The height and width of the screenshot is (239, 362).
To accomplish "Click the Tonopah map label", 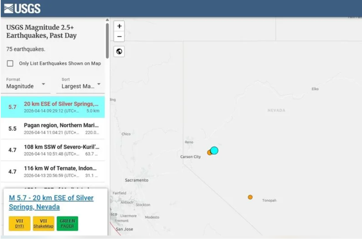I will [x=269, y=200].
